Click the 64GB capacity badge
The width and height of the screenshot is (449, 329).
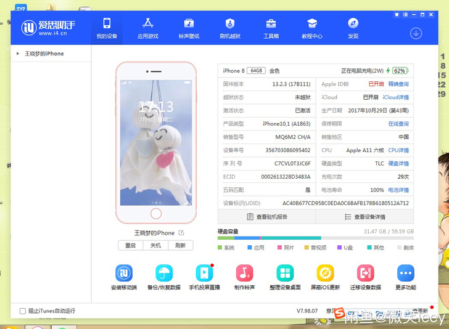257,70
